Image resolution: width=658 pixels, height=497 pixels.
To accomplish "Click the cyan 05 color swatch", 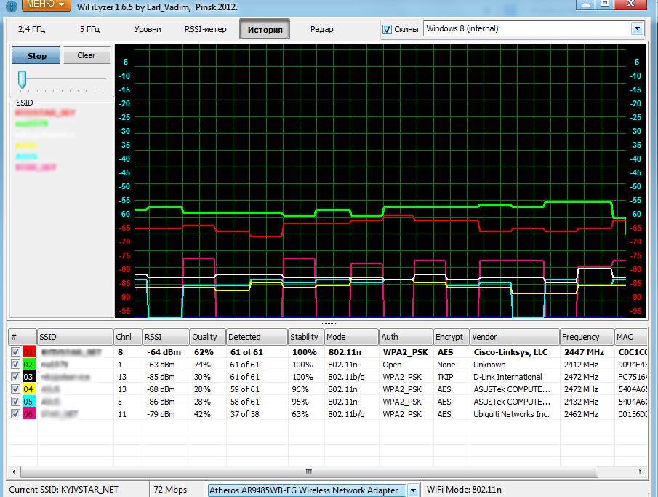I will (x=28, y=401).
